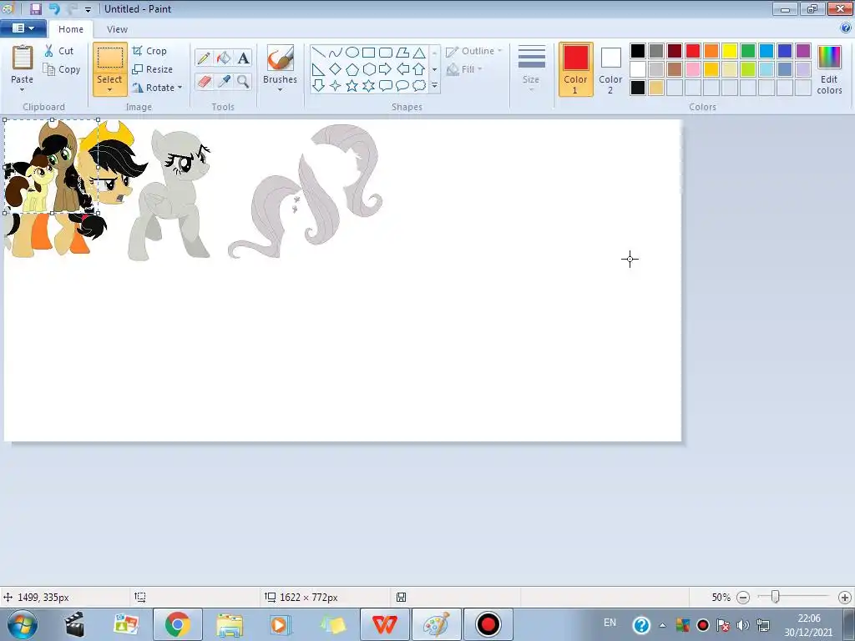Expand the Select dropdown arrow
855x641 pixels.
click(109, 90)
